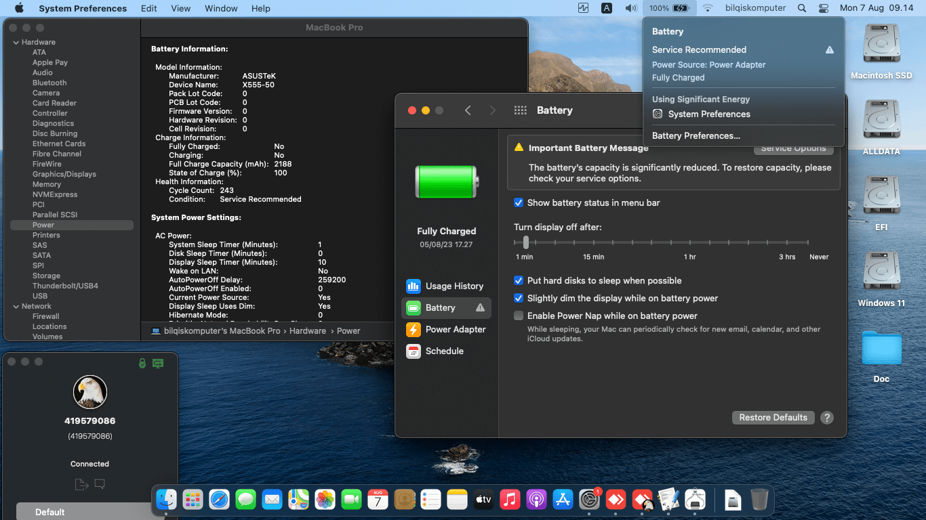Viewport: 926px width, 520px height.
Task: Select Graphics/Displays in System Information sidebar
Action: click(64, 174)
